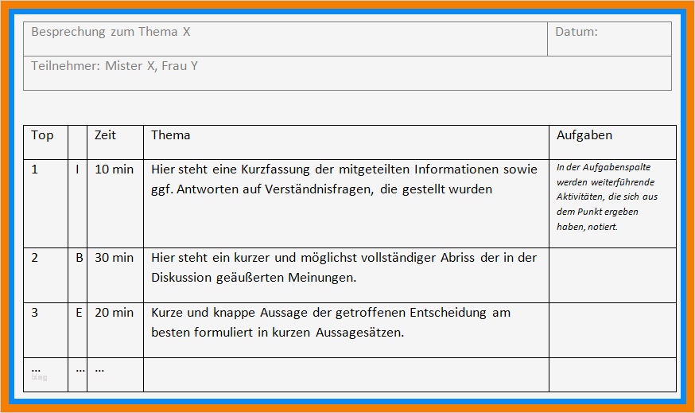The width and height of the screenshot is (695, 413).
Task: Click the empty Thema cell in the last row
Action: (346, 375)
